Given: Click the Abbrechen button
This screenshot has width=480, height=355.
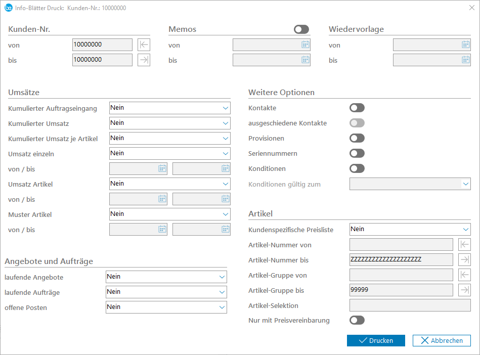Looking at the screenshot, I should 442,340.
